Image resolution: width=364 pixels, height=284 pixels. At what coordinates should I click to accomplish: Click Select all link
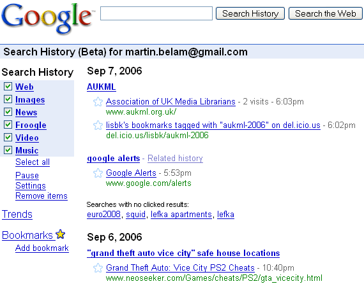click(x=33, y=162)
